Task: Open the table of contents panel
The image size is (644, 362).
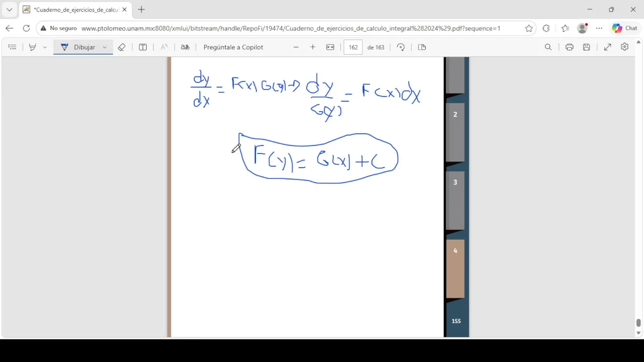Action: 13,47
